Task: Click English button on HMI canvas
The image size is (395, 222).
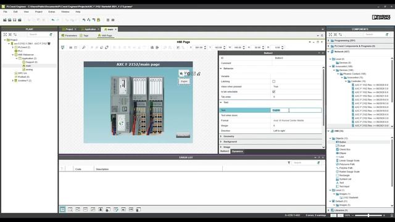Action: tap(184, 81)
